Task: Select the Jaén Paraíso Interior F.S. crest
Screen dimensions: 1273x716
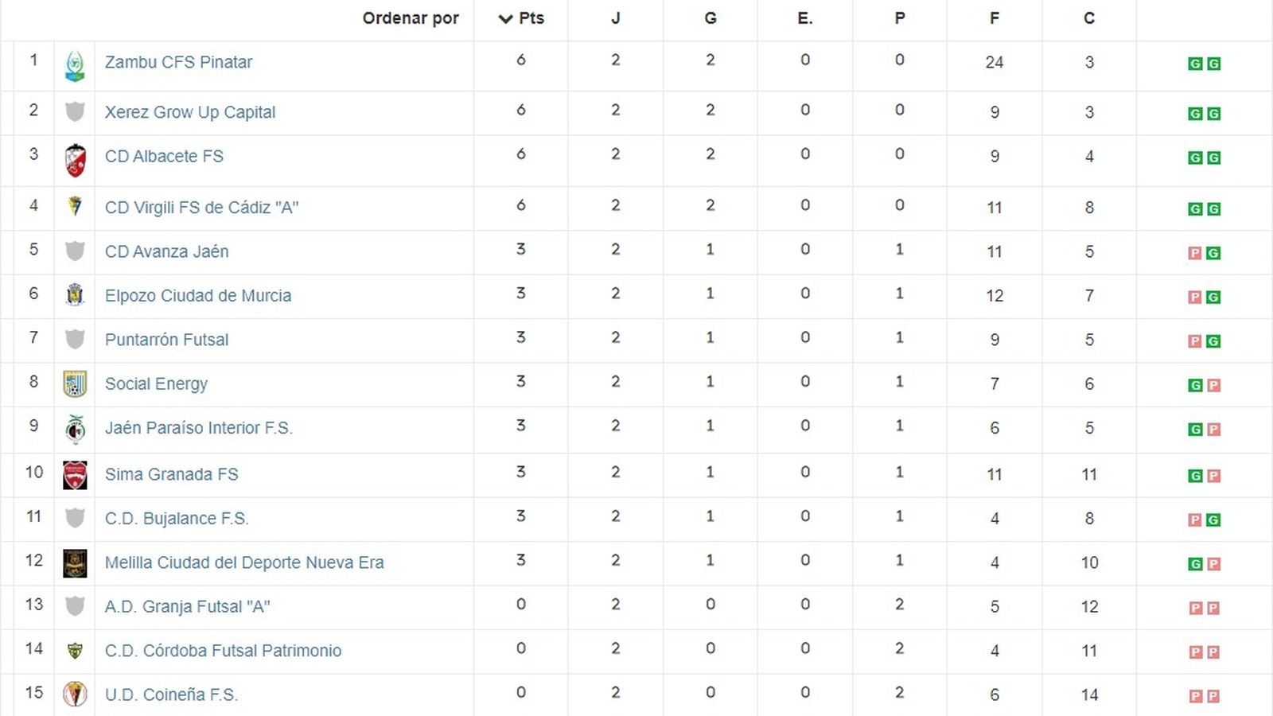Action: (x=75, y=427)
